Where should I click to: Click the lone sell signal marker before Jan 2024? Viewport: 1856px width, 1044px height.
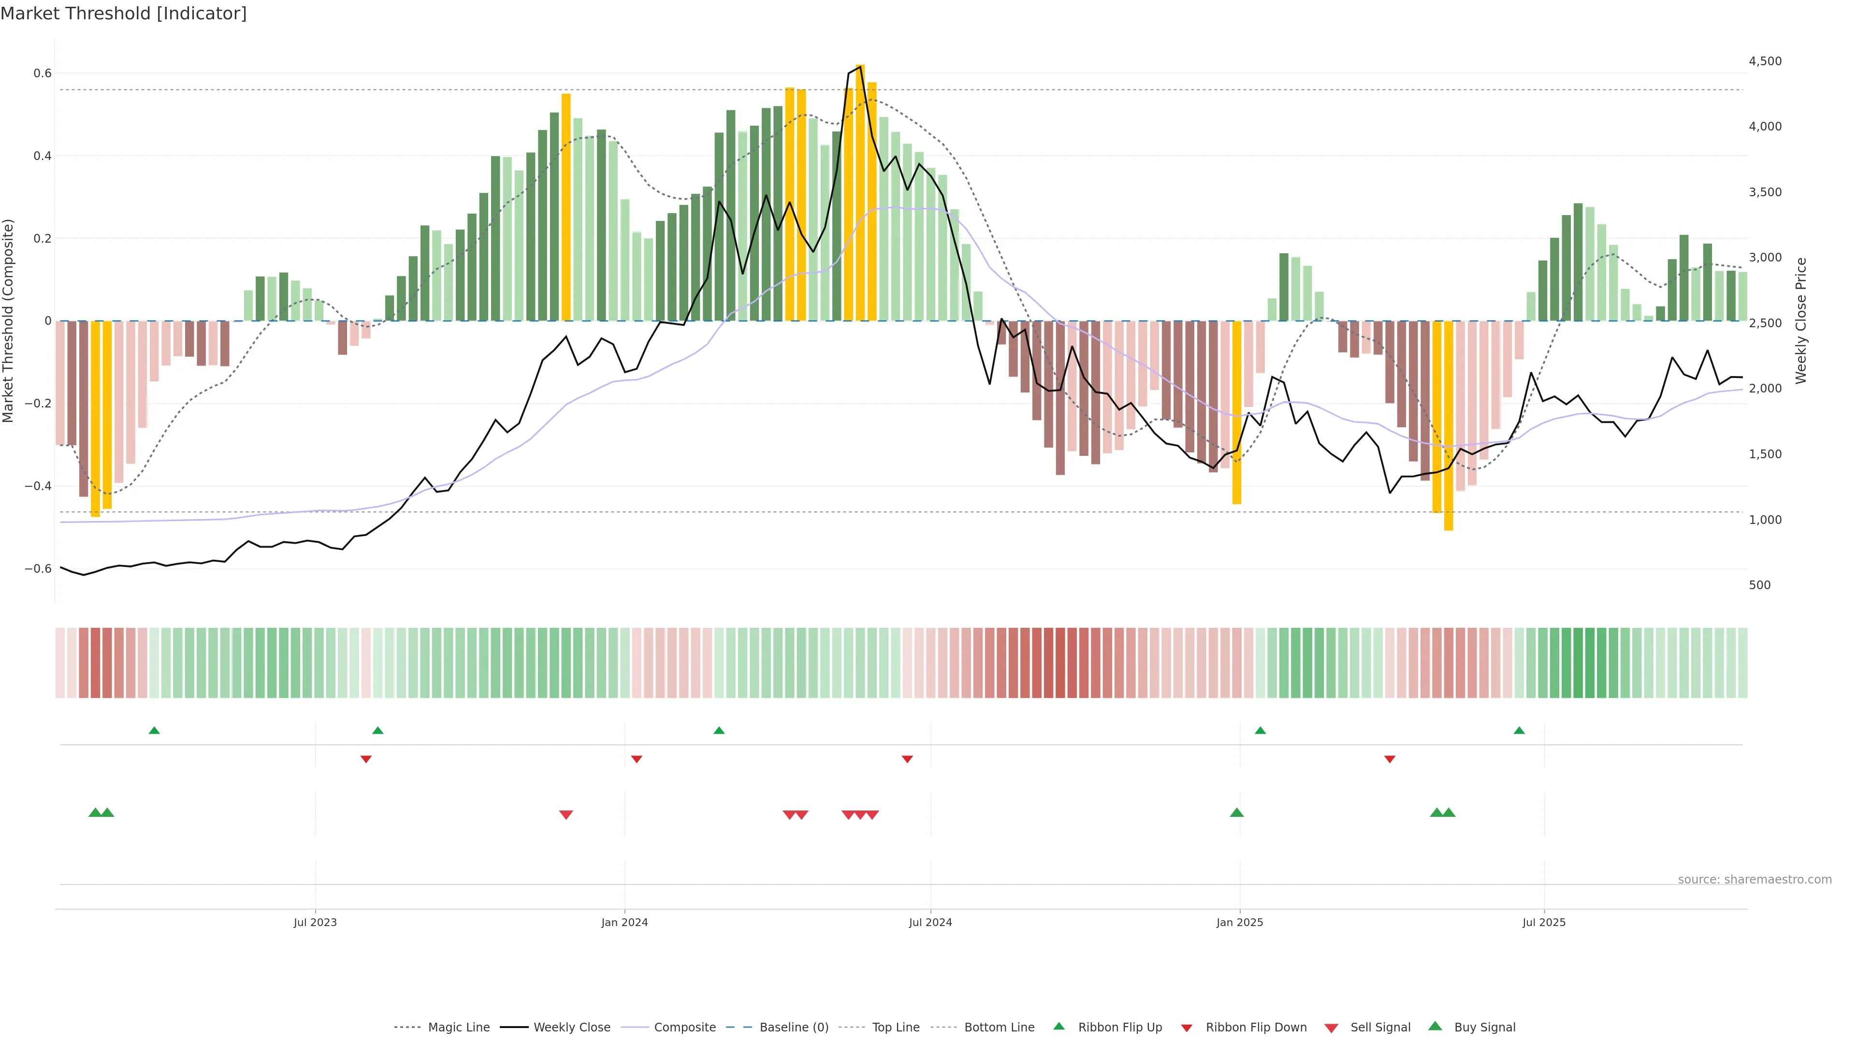(565, 815)
